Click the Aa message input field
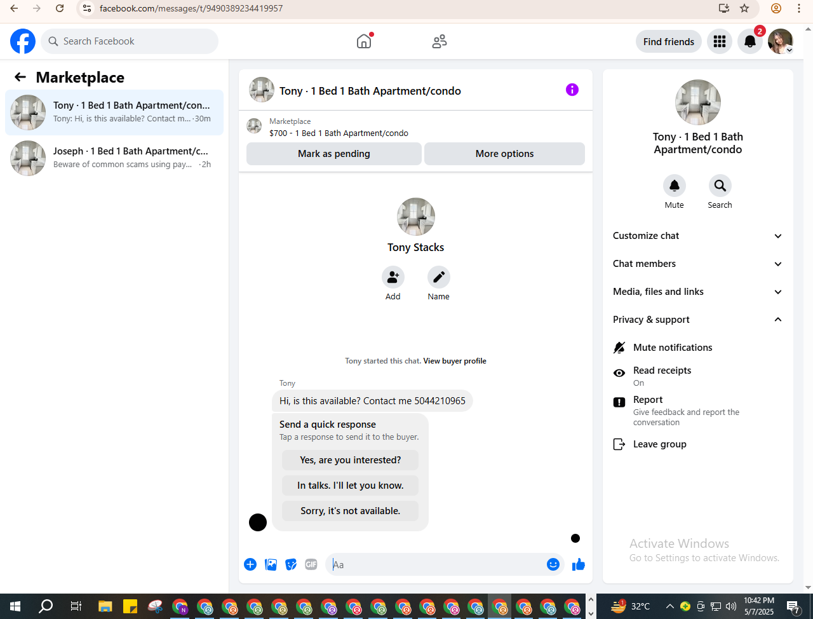 [437, 564]
